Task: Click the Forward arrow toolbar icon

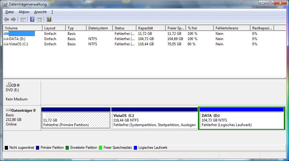Action: 13,20
